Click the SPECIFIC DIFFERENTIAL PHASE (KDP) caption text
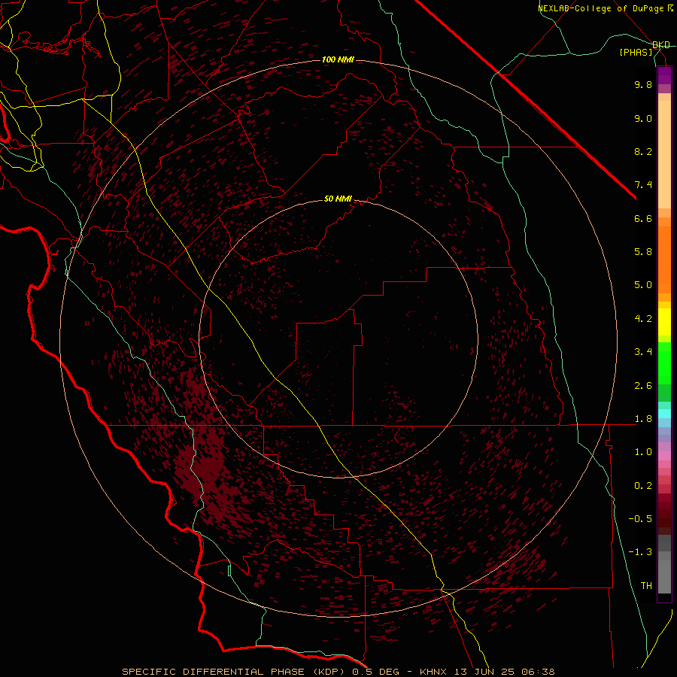 coord(234,672)
